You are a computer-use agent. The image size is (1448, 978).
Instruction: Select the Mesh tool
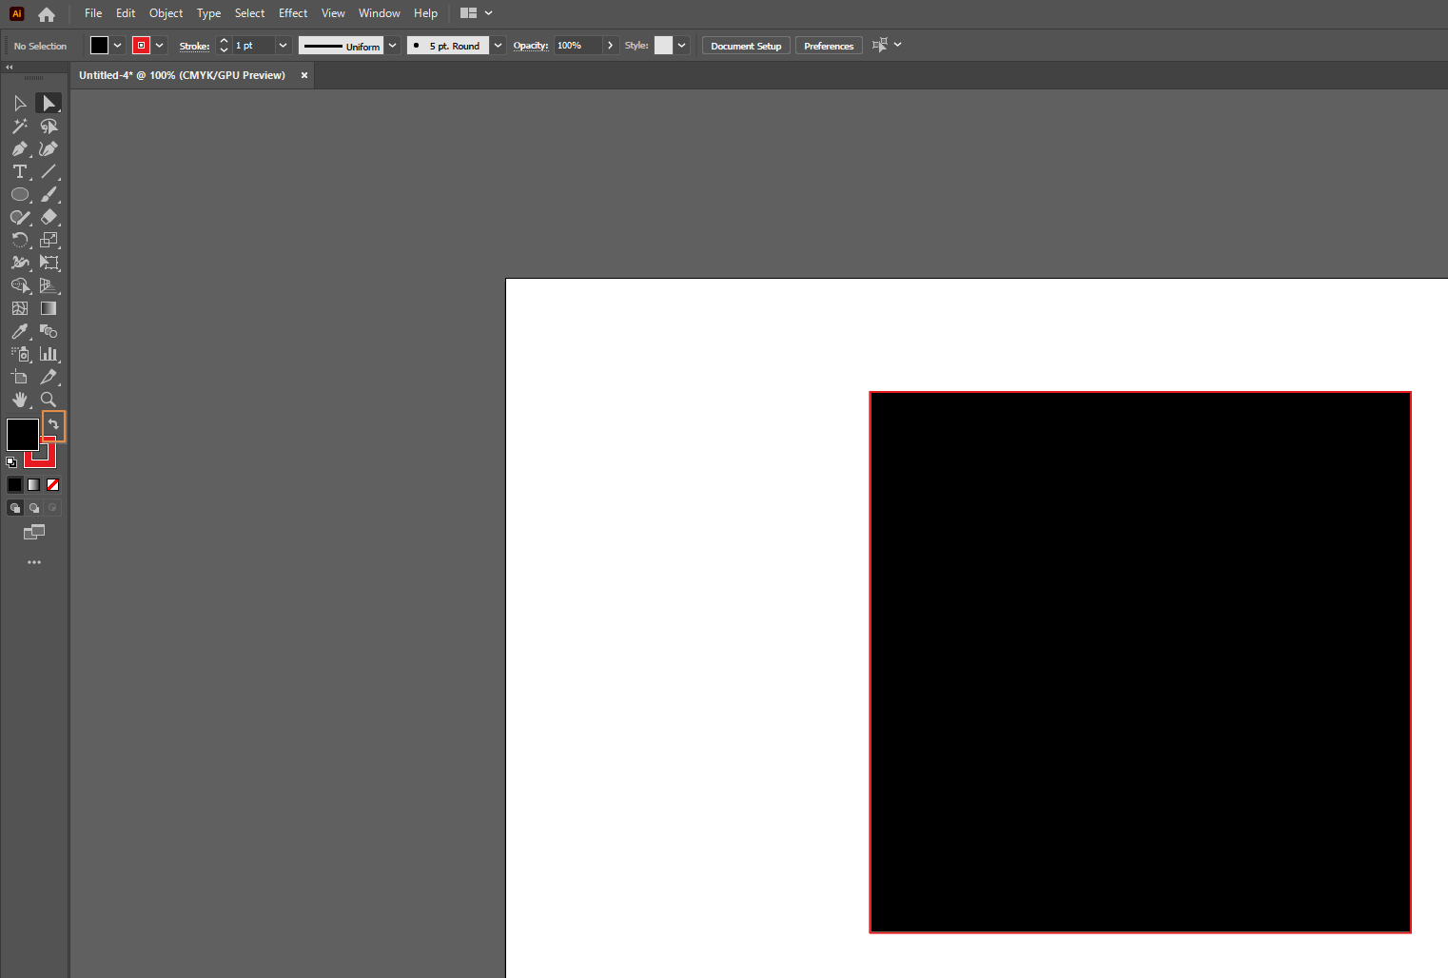click(x=20, y=308)
